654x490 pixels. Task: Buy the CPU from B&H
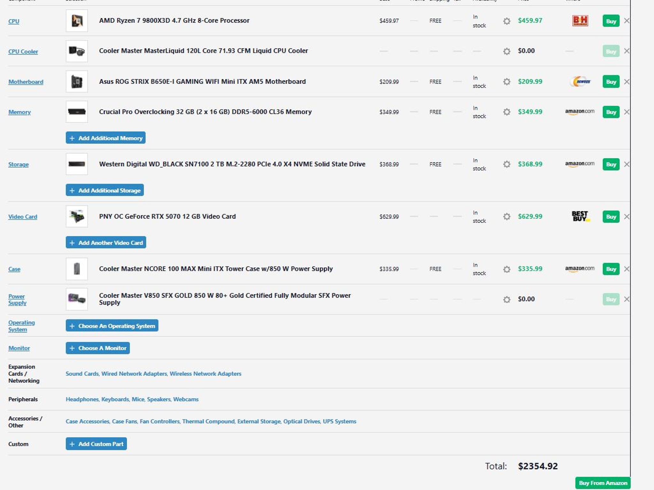(x=611, y=21)
